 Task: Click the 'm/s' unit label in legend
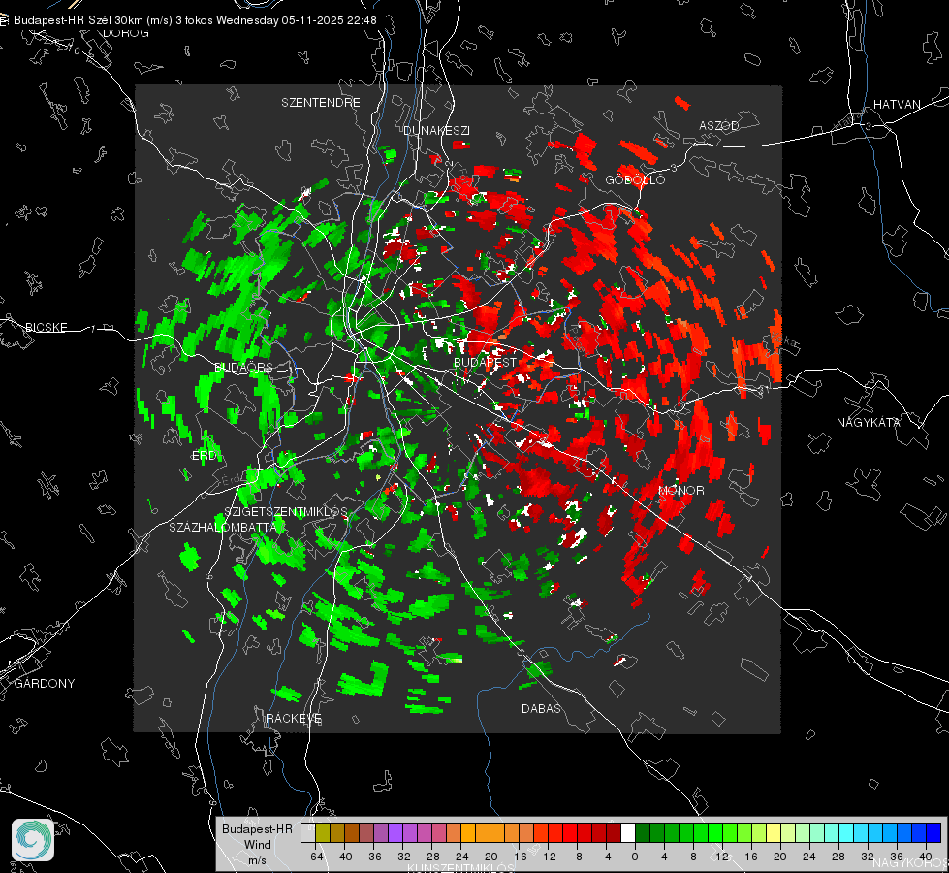click(257, 859)
